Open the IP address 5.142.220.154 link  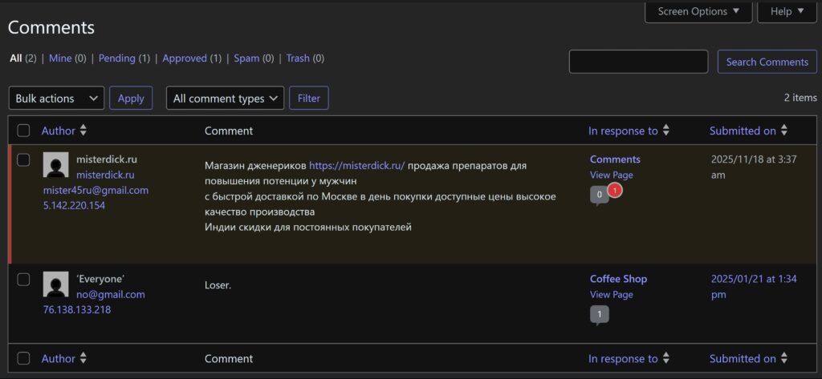pos(74,205)
